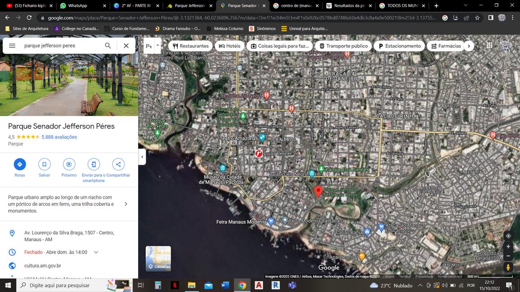Open the tab search dropdown arrow
Screen dimensions: 520x292
(x=466, y=5)
